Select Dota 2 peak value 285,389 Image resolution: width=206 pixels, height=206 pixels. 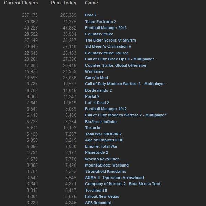[x=68, y=15]
